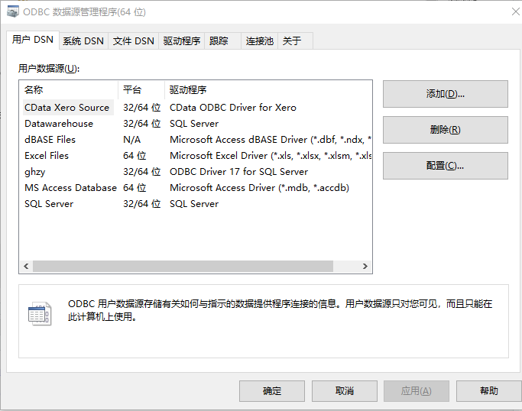This screenshot has height=411, width=522.
Task: Click the N/A platform cell
Action: point(131,140)
